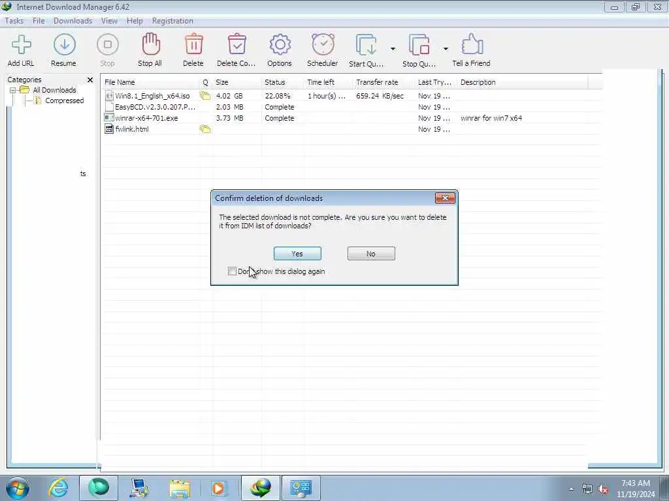Click winrar for win7 x64 description

click(491, 118)
